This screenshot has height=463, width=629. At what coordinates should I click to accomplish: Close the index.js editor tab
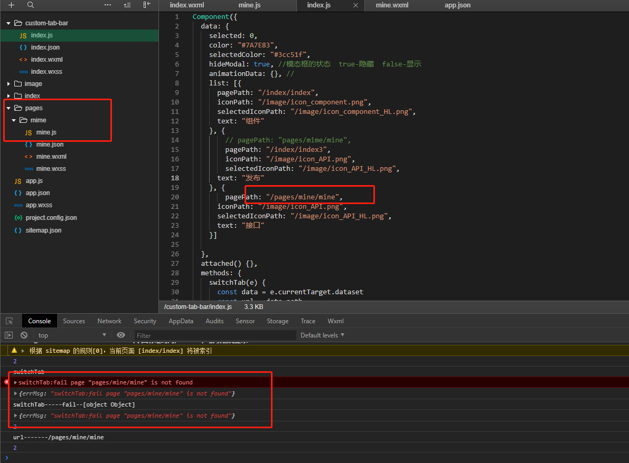tap(355, 5)
